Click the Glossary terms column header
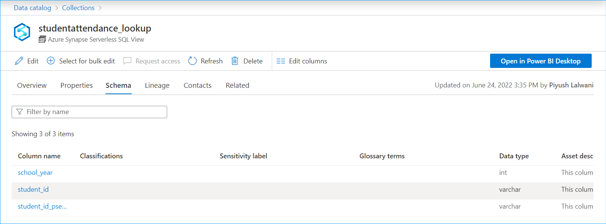Screen dimensions: 606x224 pos(382,156)
